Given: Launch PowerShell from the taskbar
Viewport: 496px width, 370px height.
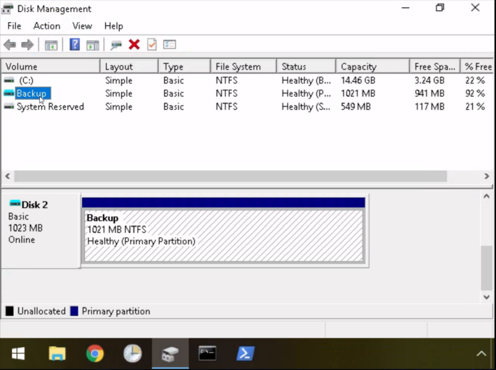Looking at the screenshot, I should point(246,354).
